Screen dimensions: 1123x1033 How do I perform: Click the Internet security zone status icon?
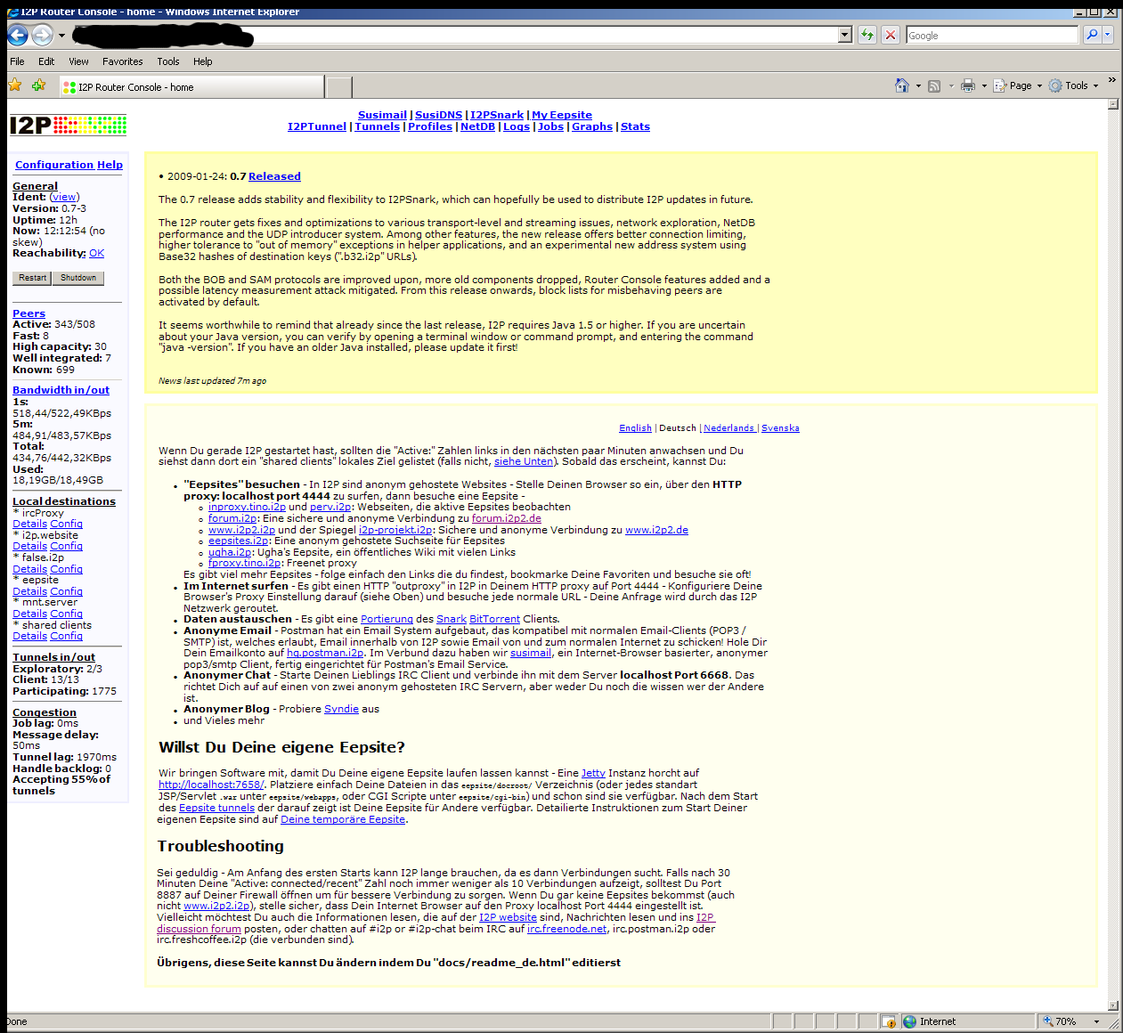909,1021
